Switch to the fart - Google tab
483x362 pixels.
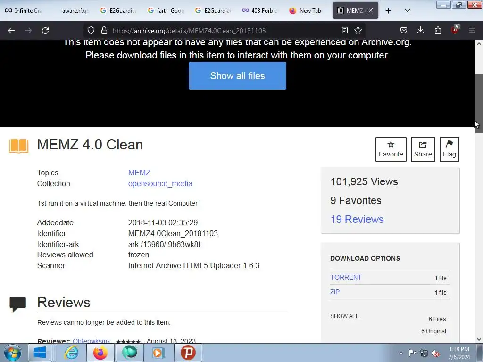click(x=167, y=11)
